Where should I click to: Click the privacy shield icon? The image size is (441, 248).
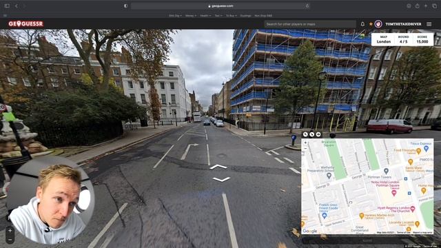(x=125, y=6)
